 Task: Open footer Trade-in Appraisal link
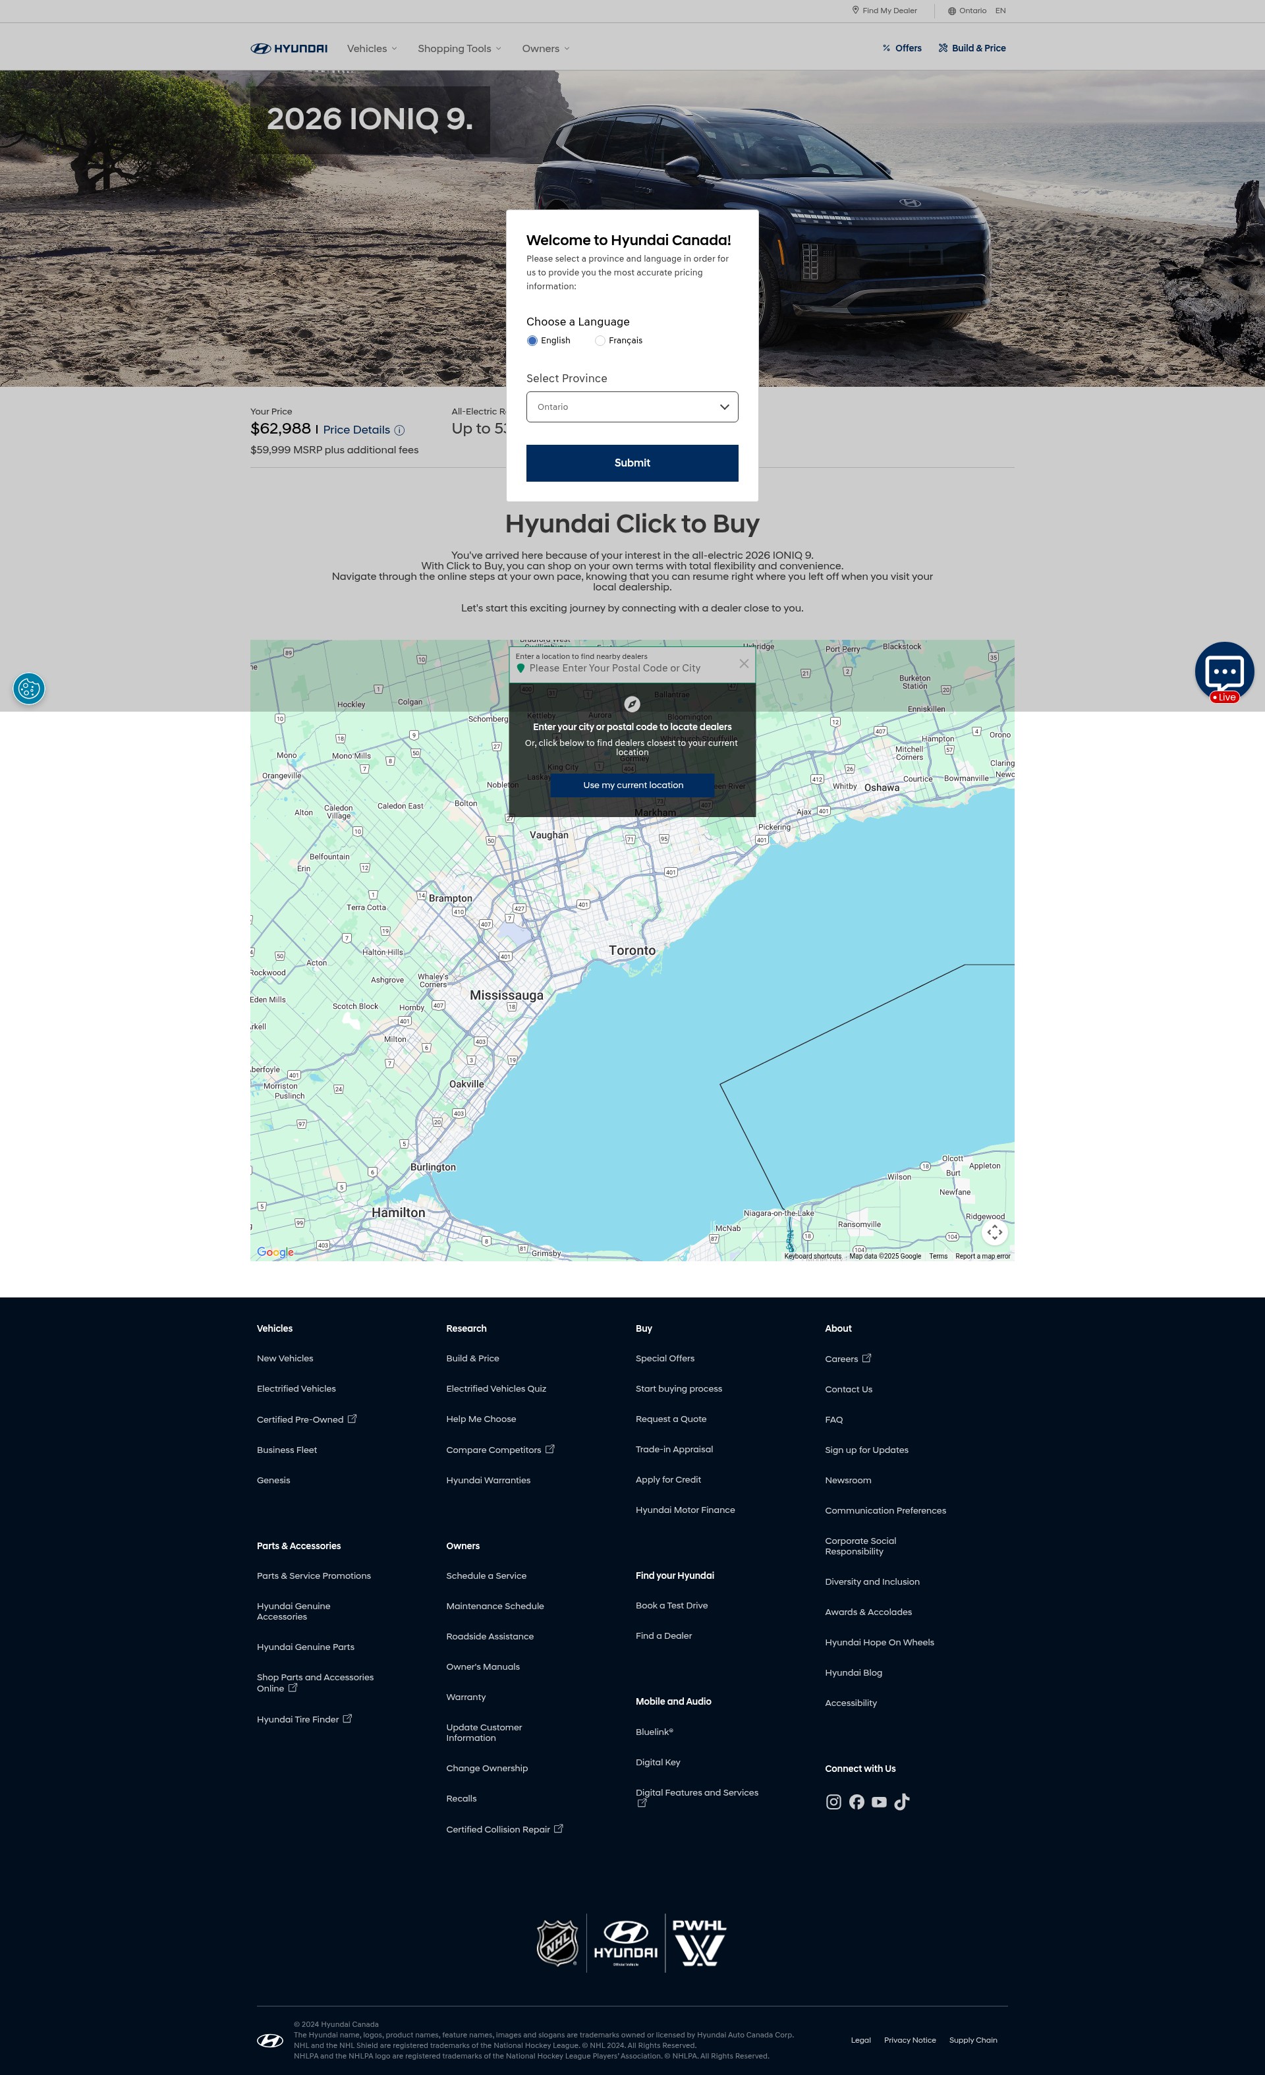click(675, 1449)
